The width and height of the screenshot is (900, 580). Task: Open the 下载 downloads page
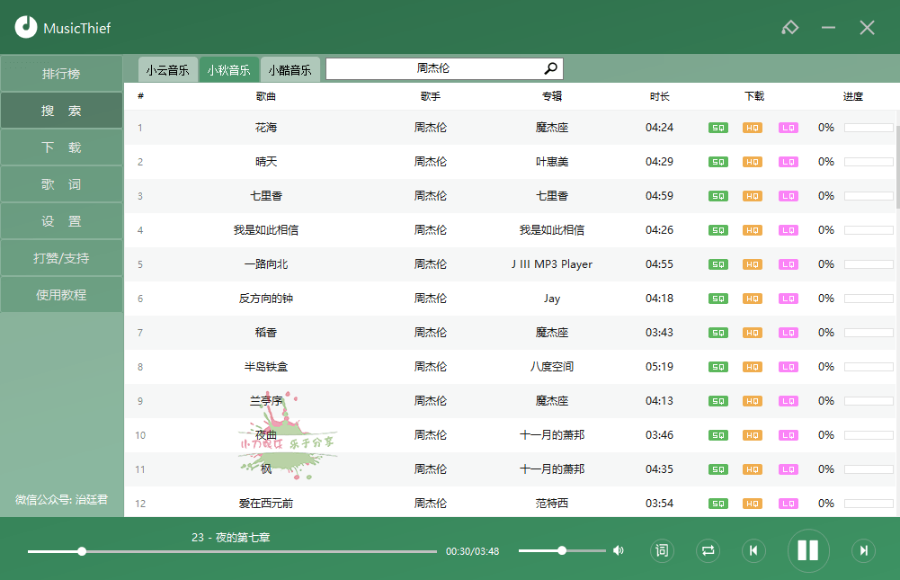pyautogui.click(x=61, y=147)
